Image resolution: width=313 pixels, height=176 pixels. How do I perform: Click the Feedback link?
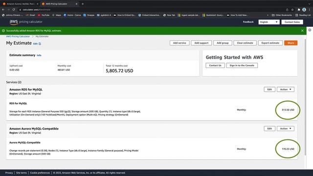[248, 22]
